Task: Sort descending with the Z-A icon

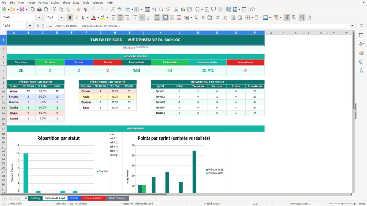Action: [161, 9]
